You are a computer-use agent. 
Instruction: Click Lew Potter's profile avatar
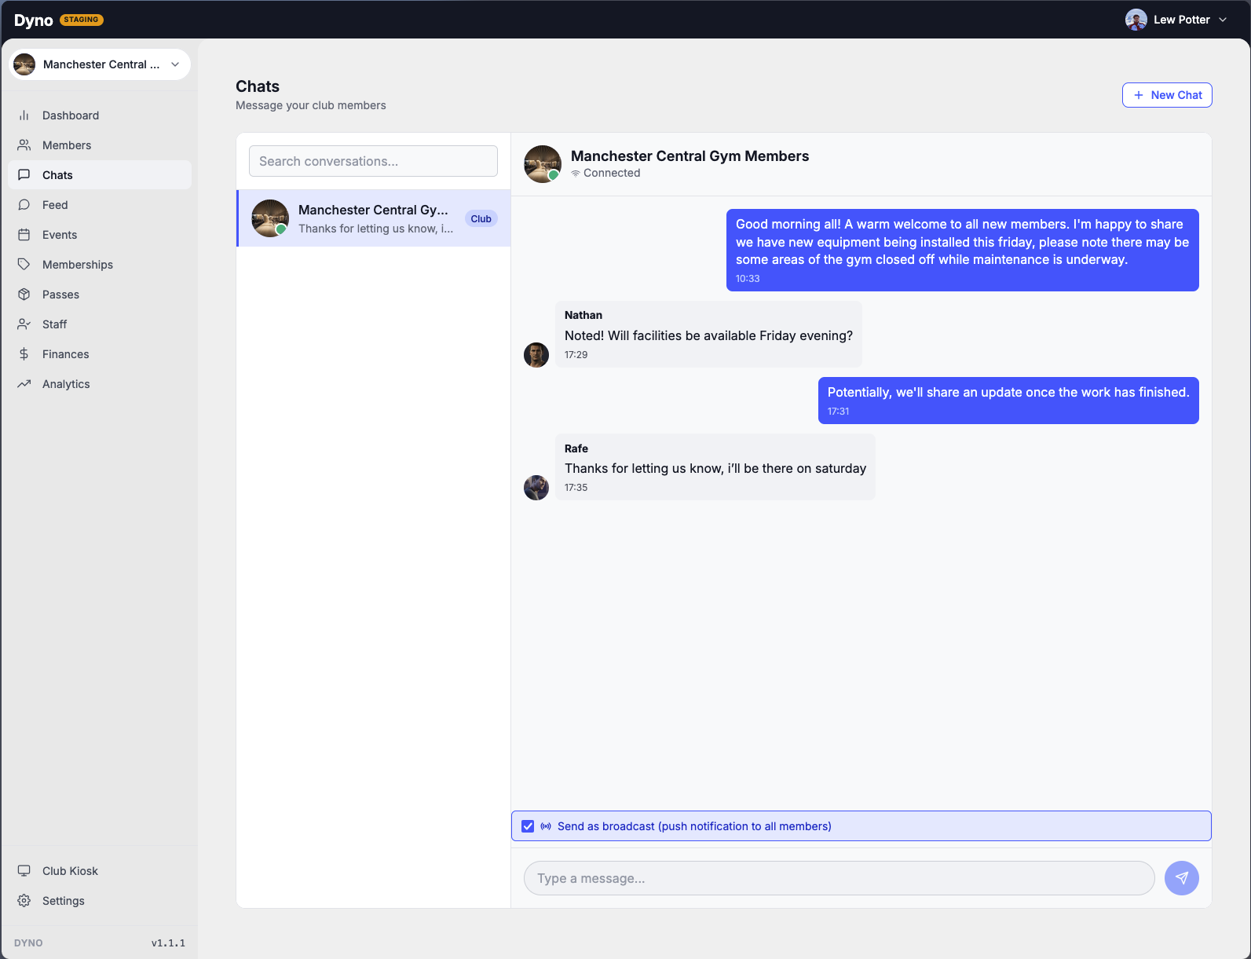(x=1136, y=20)
